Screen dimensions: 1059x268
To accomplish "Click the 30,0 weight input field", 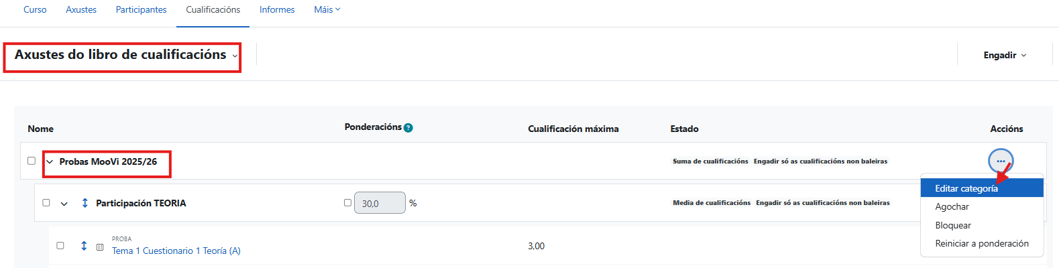I will click(x=380, y=203).
